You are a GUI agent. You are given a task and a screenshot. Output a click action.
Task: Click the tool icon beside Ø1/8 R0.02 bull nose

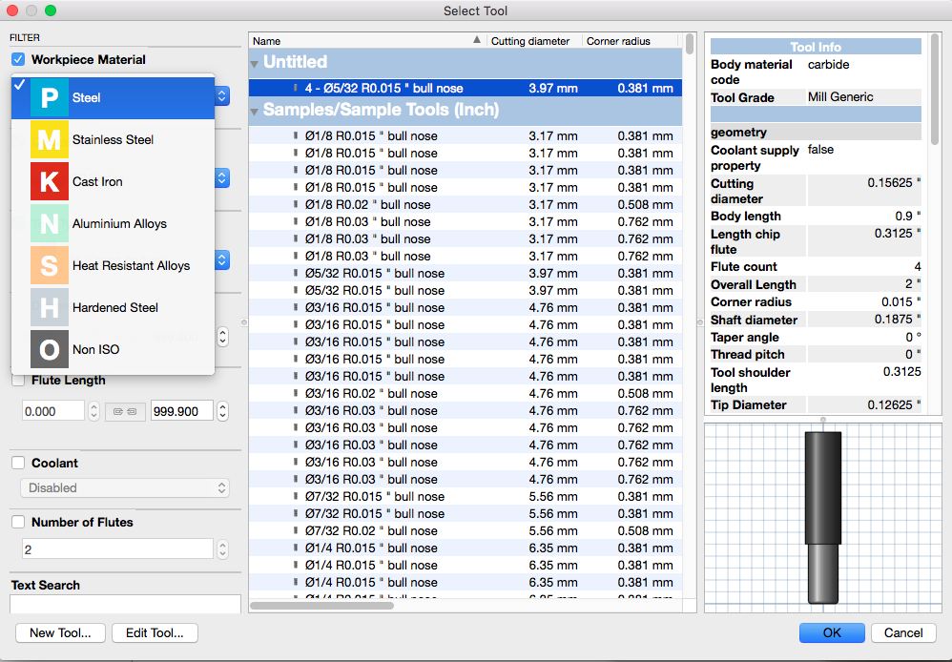[x=295, y=205]
